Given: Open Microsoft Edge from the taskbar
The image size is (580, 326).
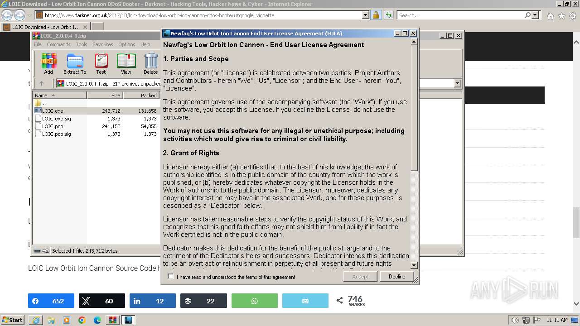Looking at the screenshot, I should click(x=97, y=320).
